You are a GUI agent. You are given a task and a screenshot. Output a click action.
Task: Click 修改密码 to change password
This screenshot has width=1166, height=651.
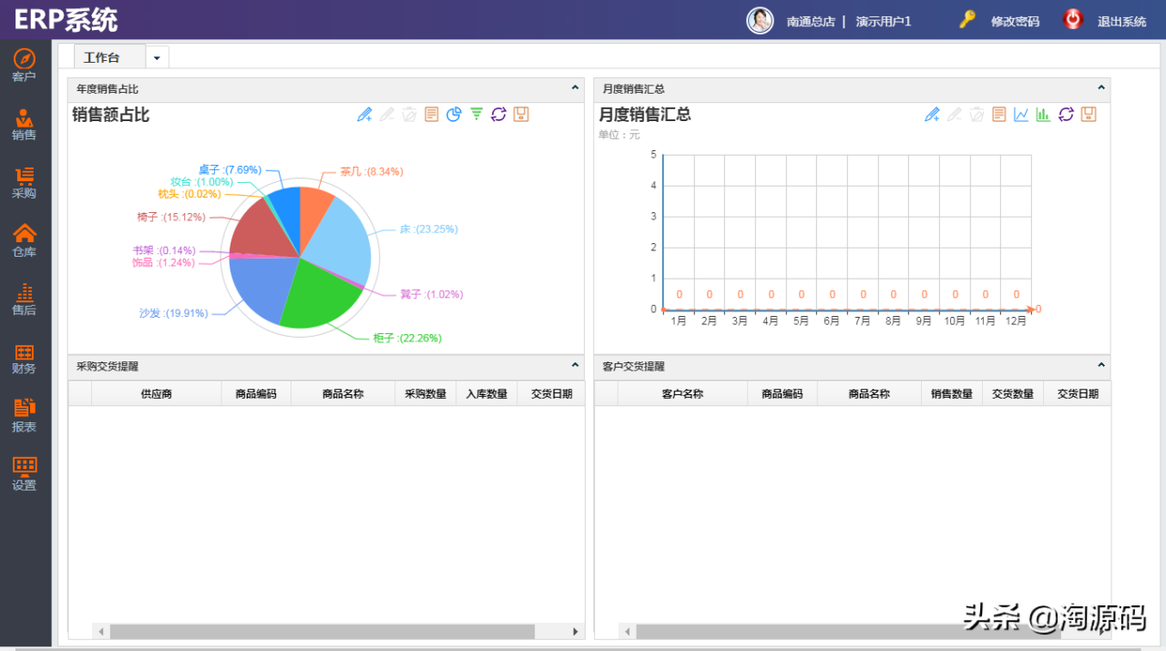point(1015,21)
